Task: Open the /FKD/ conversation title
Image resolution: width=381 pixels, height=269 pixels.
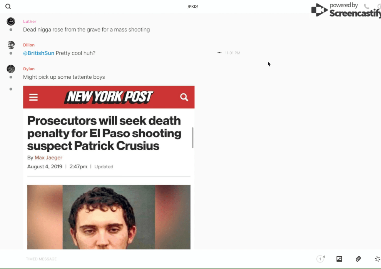Action: tap(192, 7)
